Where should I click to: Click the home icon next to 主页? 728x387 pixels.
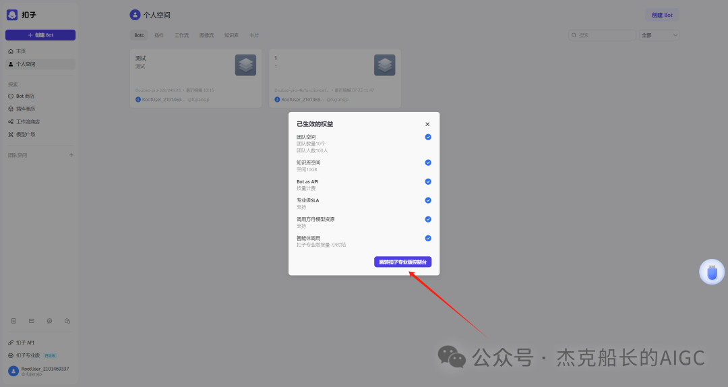(11, 51)
